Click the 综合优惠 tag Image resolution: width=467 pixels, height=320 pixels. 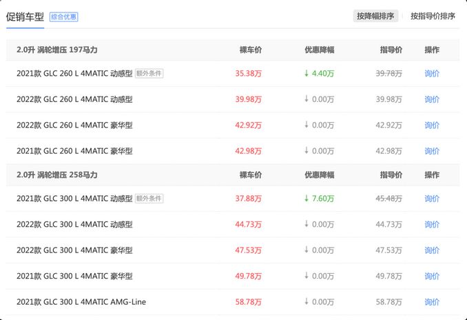pos(64,17)
